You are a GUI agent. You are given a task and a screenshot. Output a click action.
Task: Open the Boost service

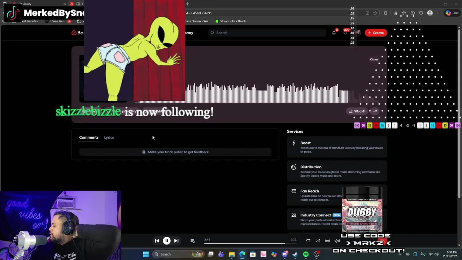(x=337, y=147)
